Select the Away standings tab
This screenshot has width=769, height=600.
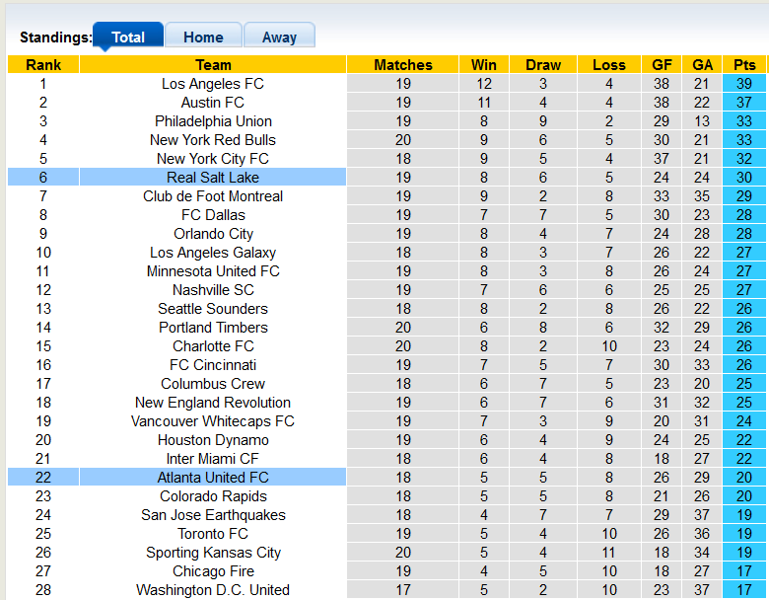279,37
